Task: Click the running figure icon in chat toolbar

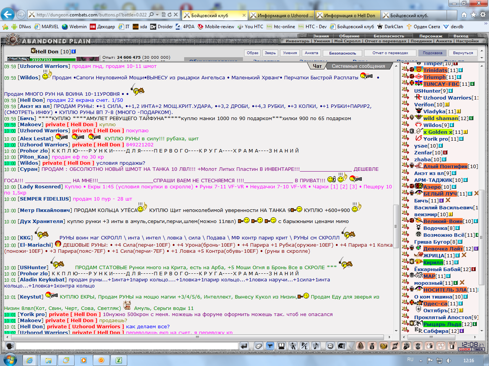Action: coord(293,346)
